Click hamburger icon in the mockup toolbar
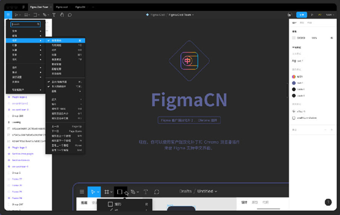Viewport: 340px width, 215px height. tap(82, 192)
